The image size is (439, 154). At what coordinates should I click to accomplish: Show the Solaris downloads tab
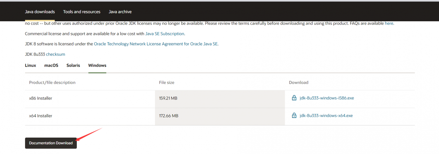pyautogui.click(x=73, y=65)
